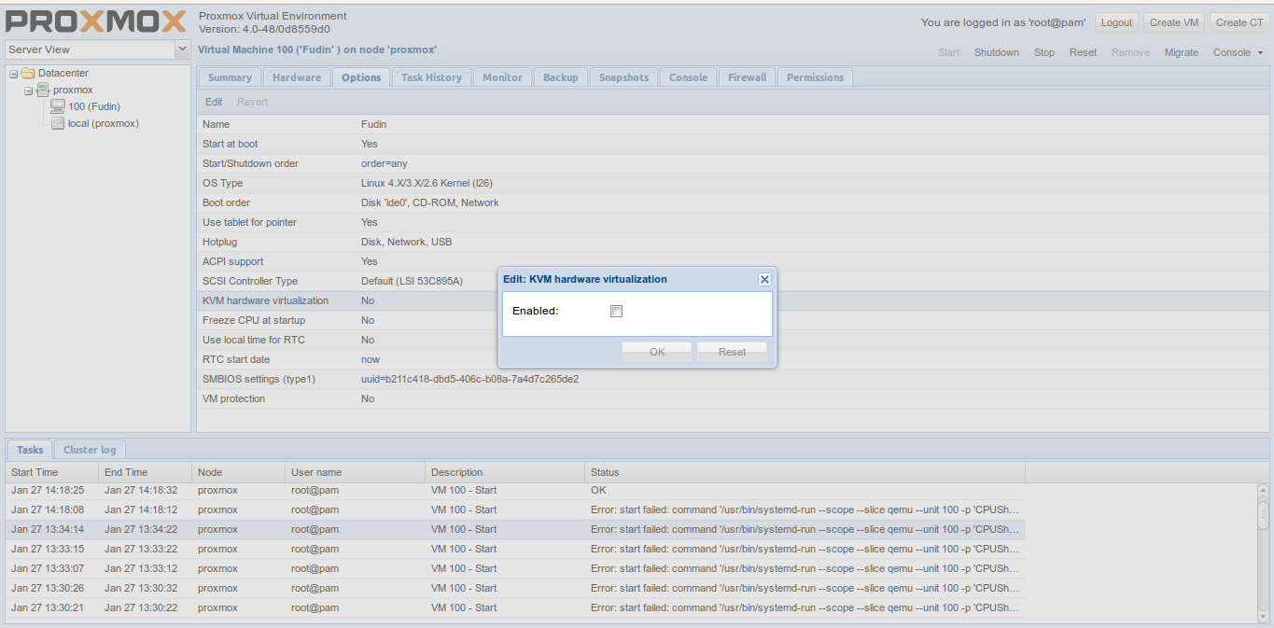This screenshot has height=628, width=1274.
Task: Click the proxmox node server icon
Action: (x=43, y=90)
